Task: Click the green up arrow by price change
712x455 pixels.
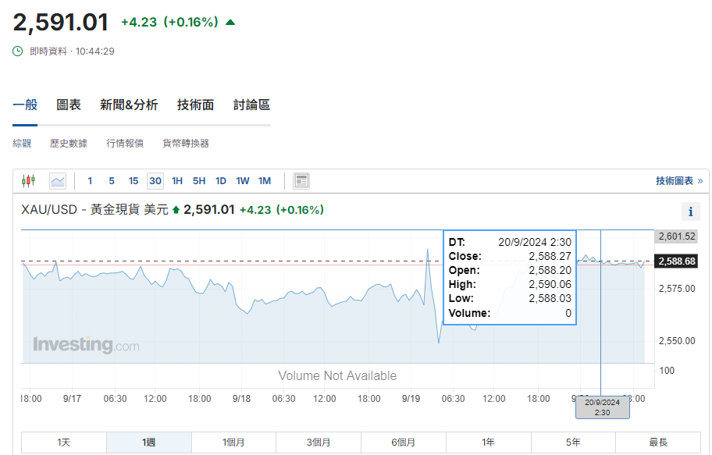Action: coord(230,23)
